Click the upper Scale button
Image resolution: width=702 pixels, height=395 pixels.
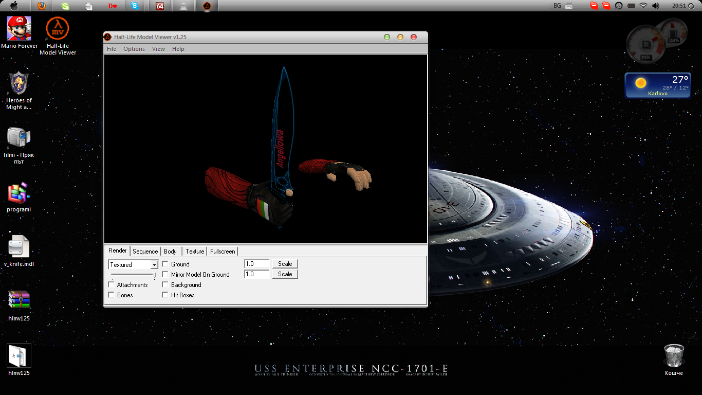(x=285, y=264)
